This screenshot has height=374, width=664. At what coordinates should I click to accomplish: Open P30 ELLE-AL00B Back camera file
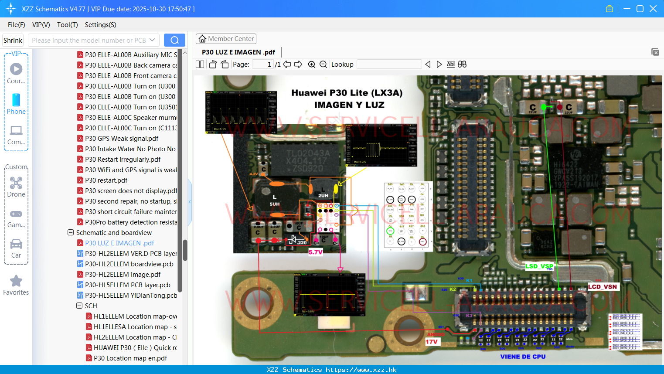127,65
